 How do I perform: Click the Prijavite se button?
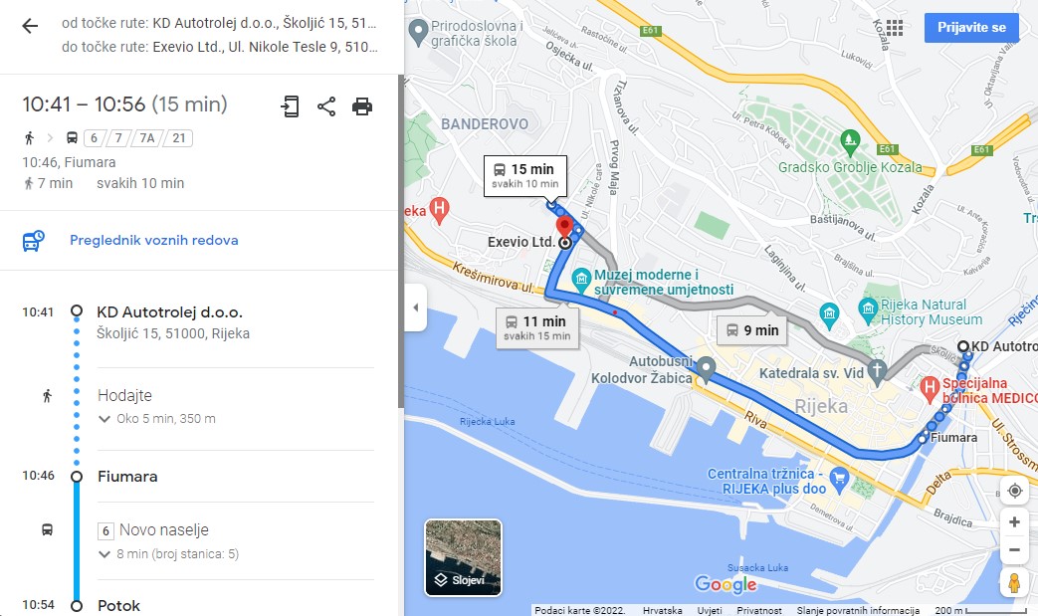[971, 28]
